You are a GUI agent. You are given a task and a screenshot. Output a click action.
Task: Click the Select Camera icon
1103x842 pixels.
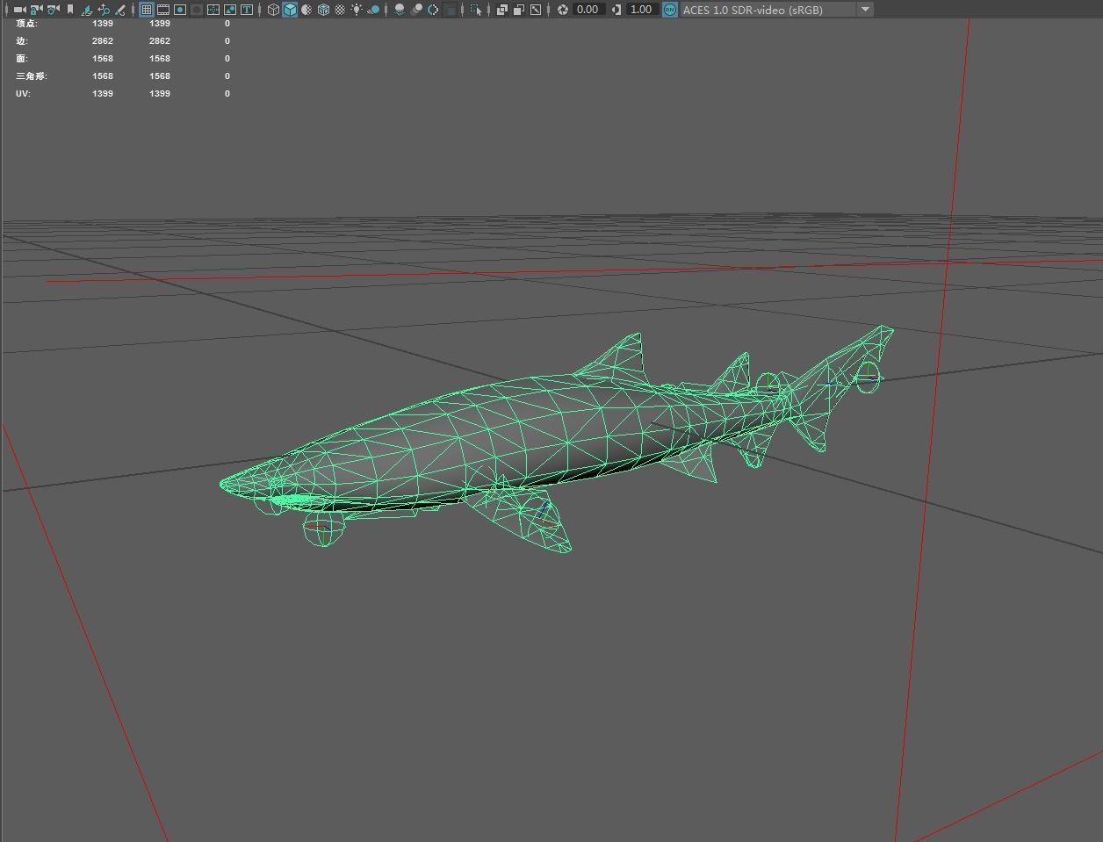tap(19, 10)
